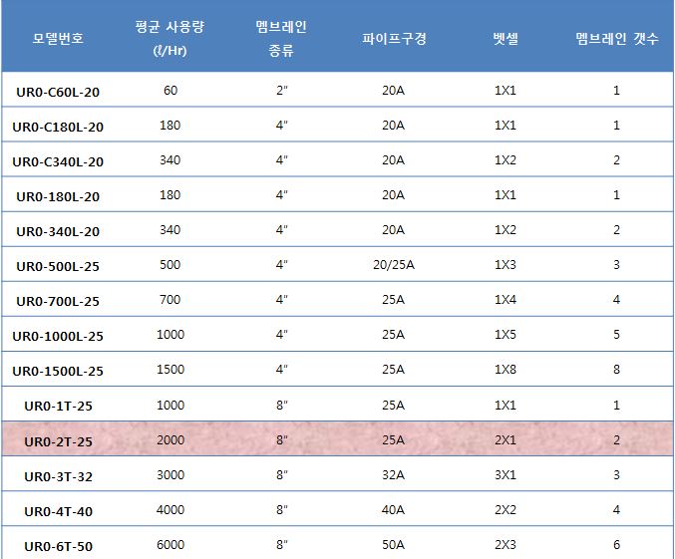Select the 멤브레인 갯수 column header
Screen dimensions: 675x559
pos(616,40)
